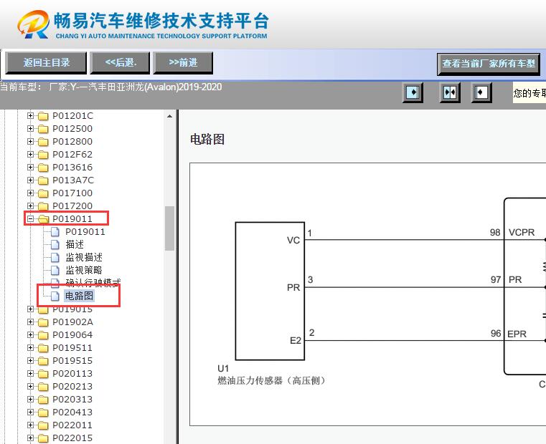Image resolution: width=546 pixels, height=444 pixels.
Task: Select the 电路图 tree item
Action: click(x=79, y=296)
